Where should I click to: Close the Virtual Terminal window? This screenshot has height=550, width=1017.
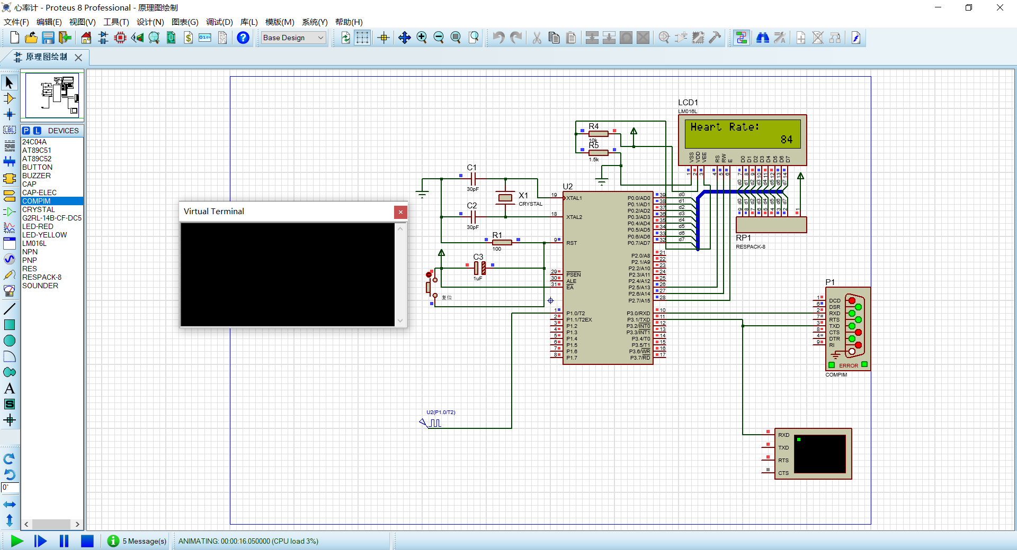pyautogui.click(x=400, y=212)
